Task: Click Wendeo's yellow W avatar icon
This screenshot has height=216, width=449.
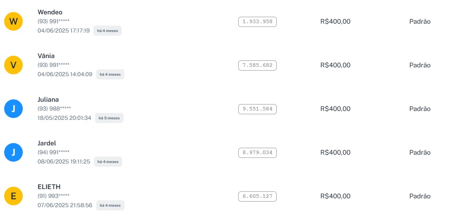Action: click(13, 21)
